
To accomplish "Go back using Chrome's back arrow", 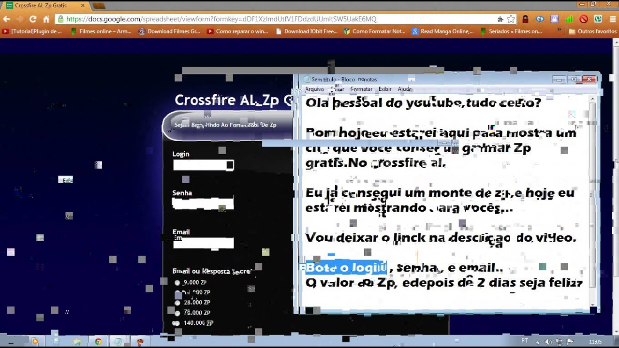I will [x=6, y=19].
